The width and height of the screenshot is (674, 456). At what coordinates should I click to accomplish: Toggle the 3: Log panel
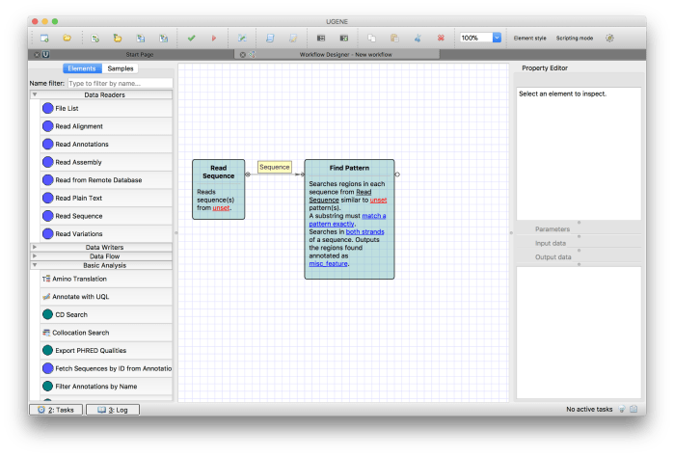pyautogui.click(x=114, y=410)
